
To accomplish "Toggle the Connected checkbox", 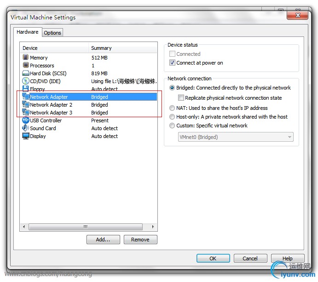I will click(x=172, y=54).
